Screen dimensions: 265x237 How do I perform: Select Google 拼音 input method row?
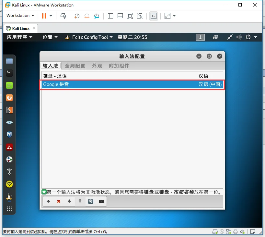coord(132,84)
